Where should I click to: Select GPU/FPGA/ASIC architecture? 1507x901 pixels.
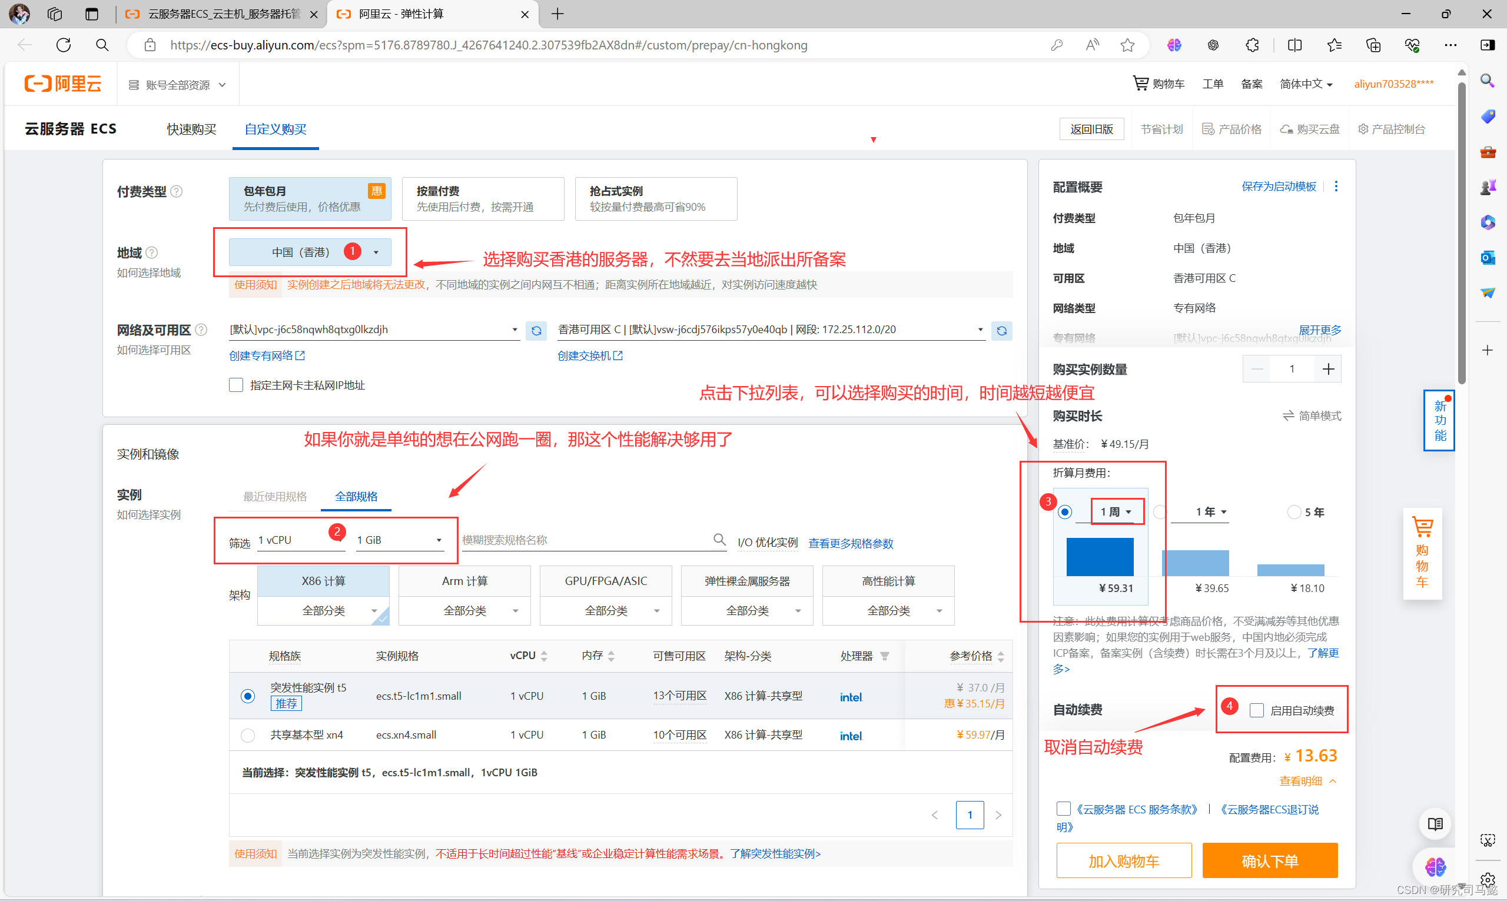(x=606, y=581)
